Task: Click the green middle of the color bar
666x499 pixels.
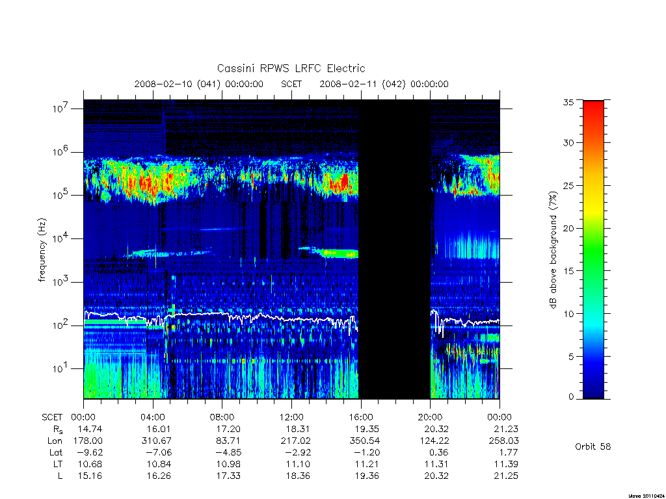Action: [593, 250]
